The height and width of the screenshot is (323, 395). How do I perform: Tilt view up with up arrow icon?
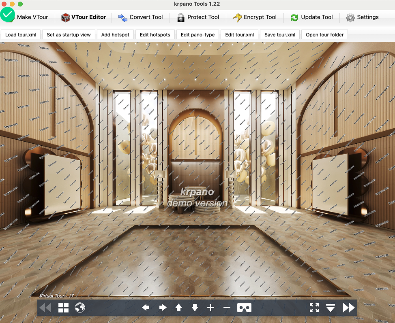pos(178,307)
